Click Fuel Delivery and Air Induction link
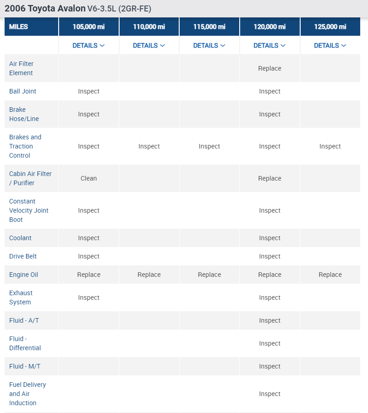The image size is (368, 413). [x=27, y=394]
